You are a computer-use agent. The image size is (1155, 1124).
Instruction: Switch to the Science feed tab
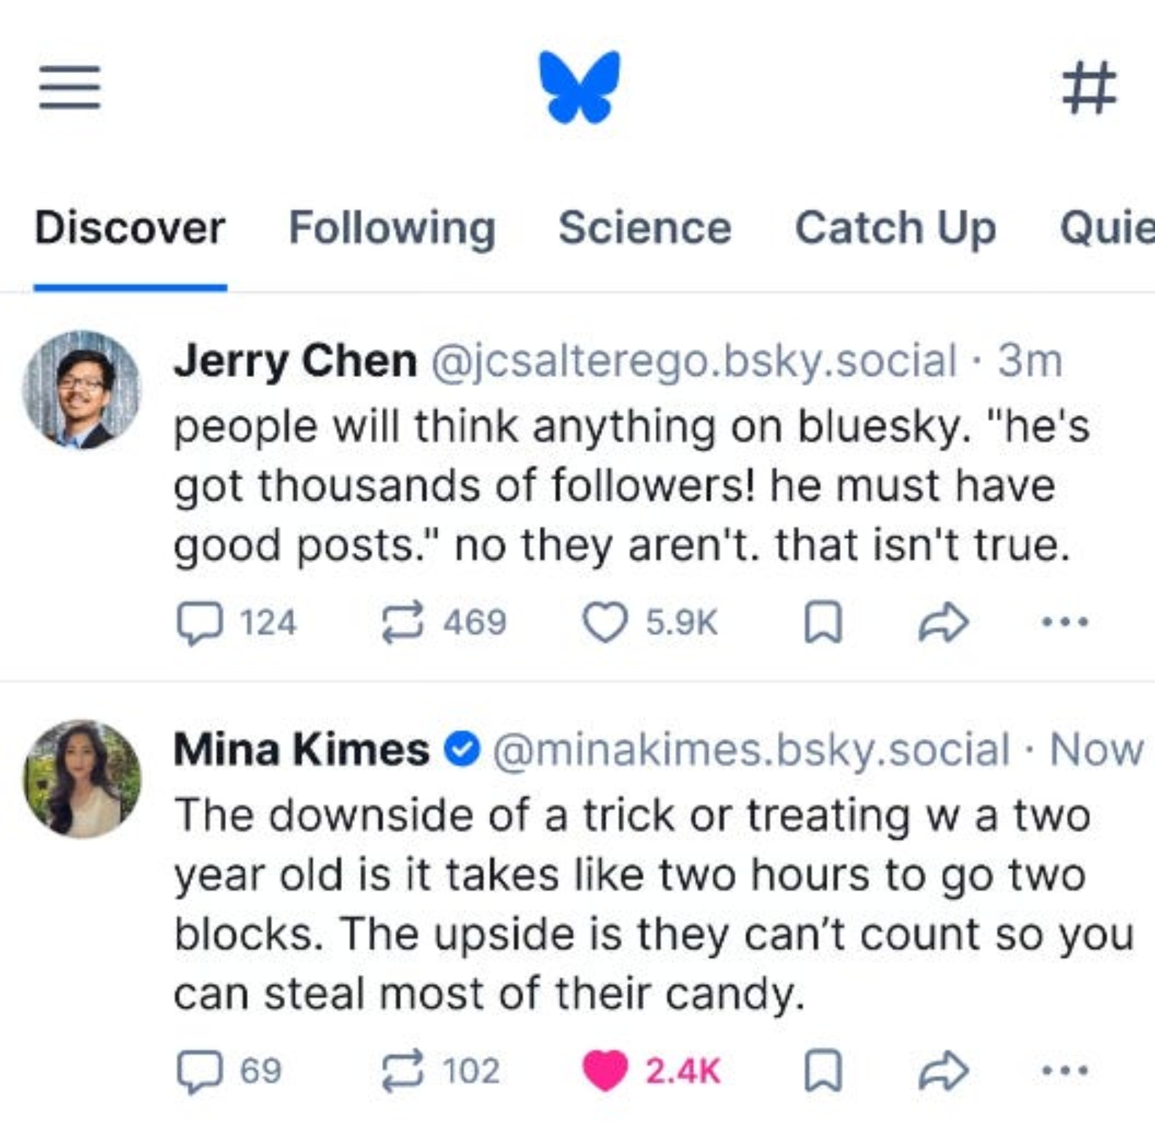click(x=644, y=228)
